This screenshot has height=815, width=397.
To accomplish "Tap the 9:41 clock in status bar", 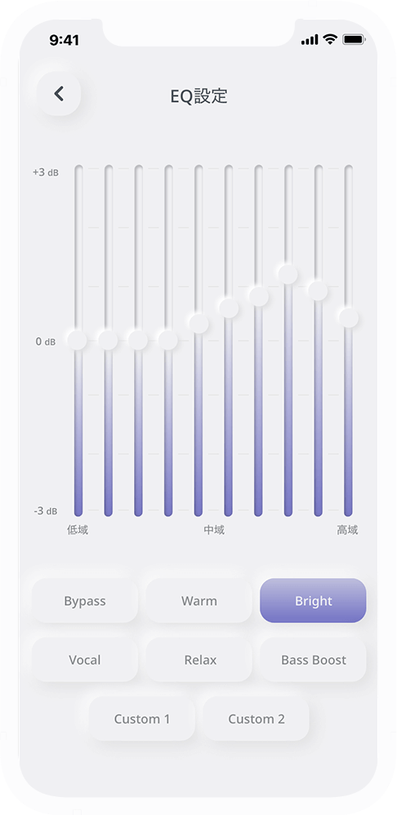I will [x=64, y=40].
